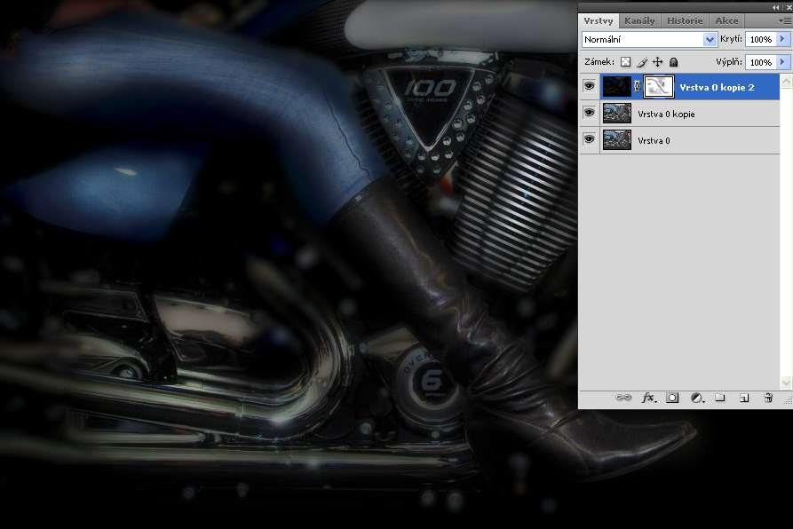Select the Vrstva 0 kopie layer name
The width and height of the screenshot is (793, 529).
[666, 114]
